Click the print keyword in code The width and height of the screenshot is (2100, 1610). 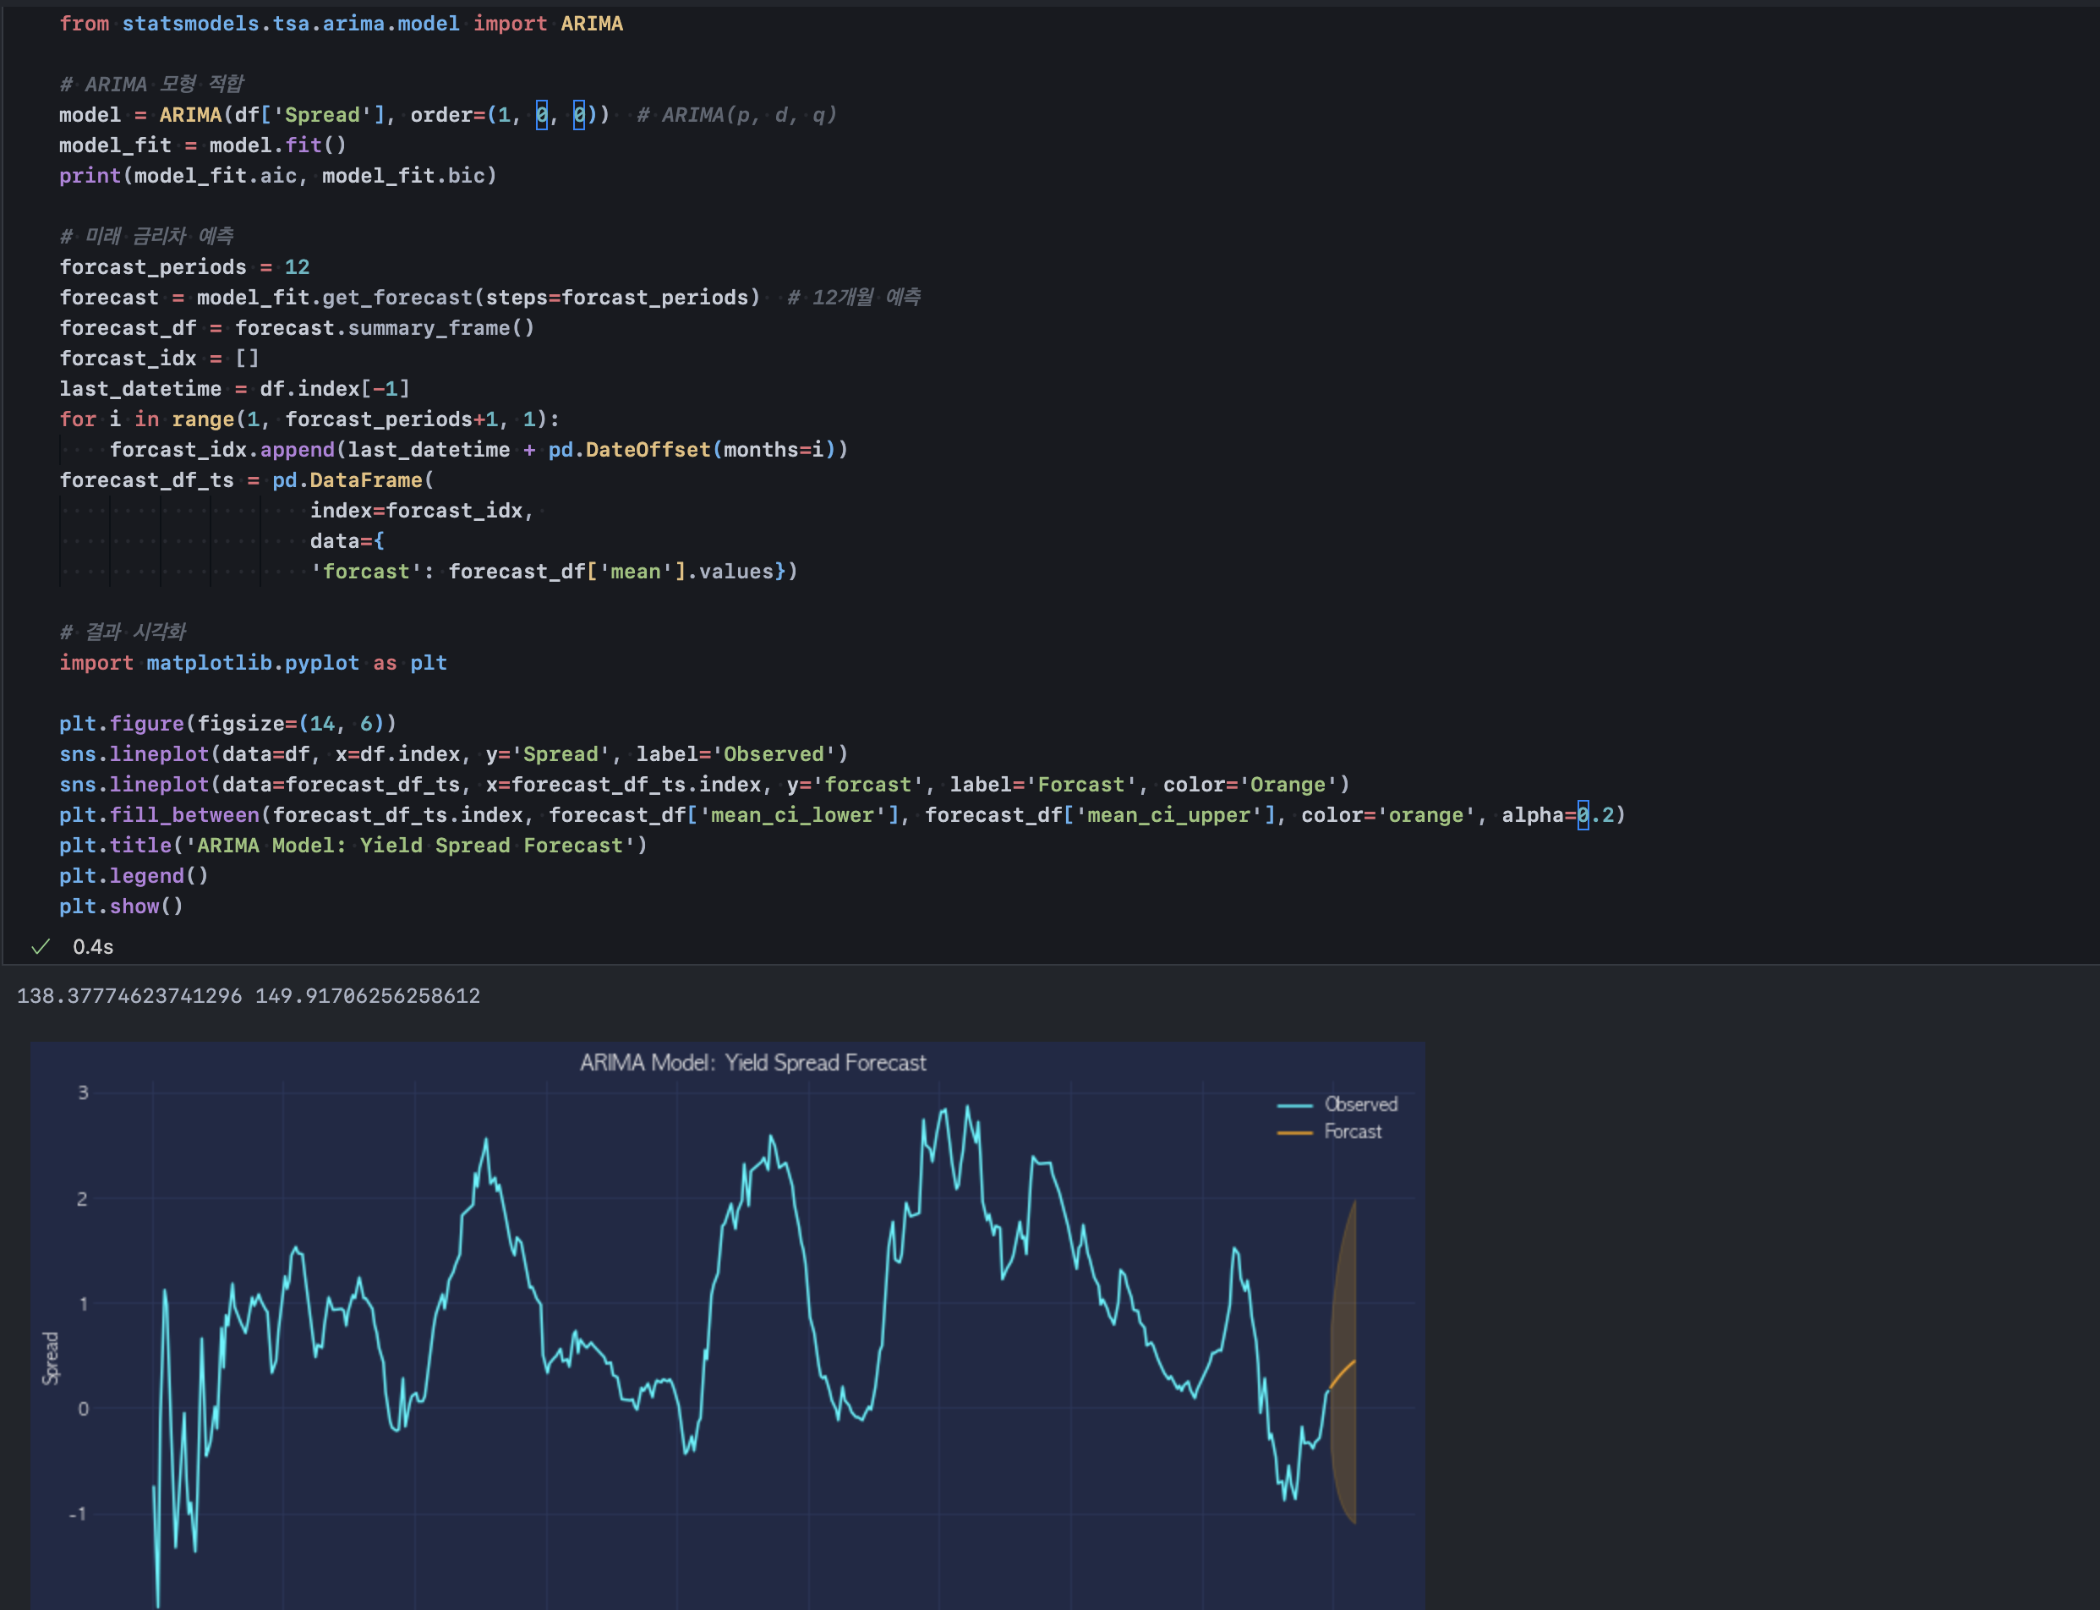point(90,175)
